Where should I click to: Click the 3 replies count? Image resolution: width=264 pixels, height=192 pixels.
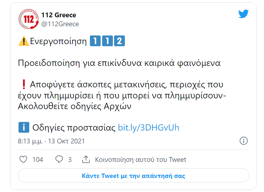70,160
